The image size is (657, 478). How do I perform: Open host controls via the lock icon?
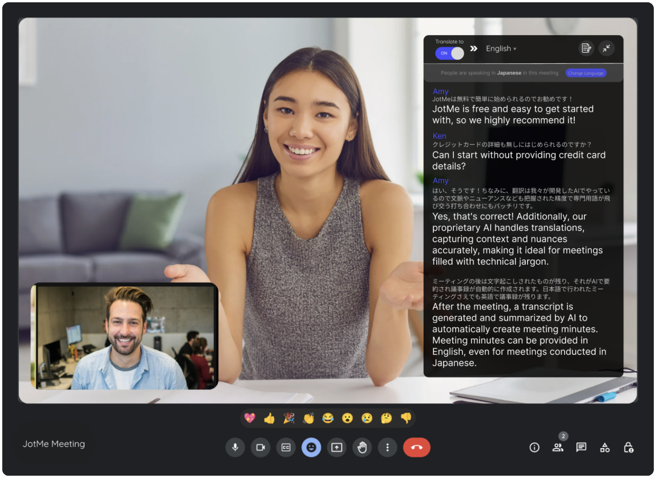coord(629,448)
